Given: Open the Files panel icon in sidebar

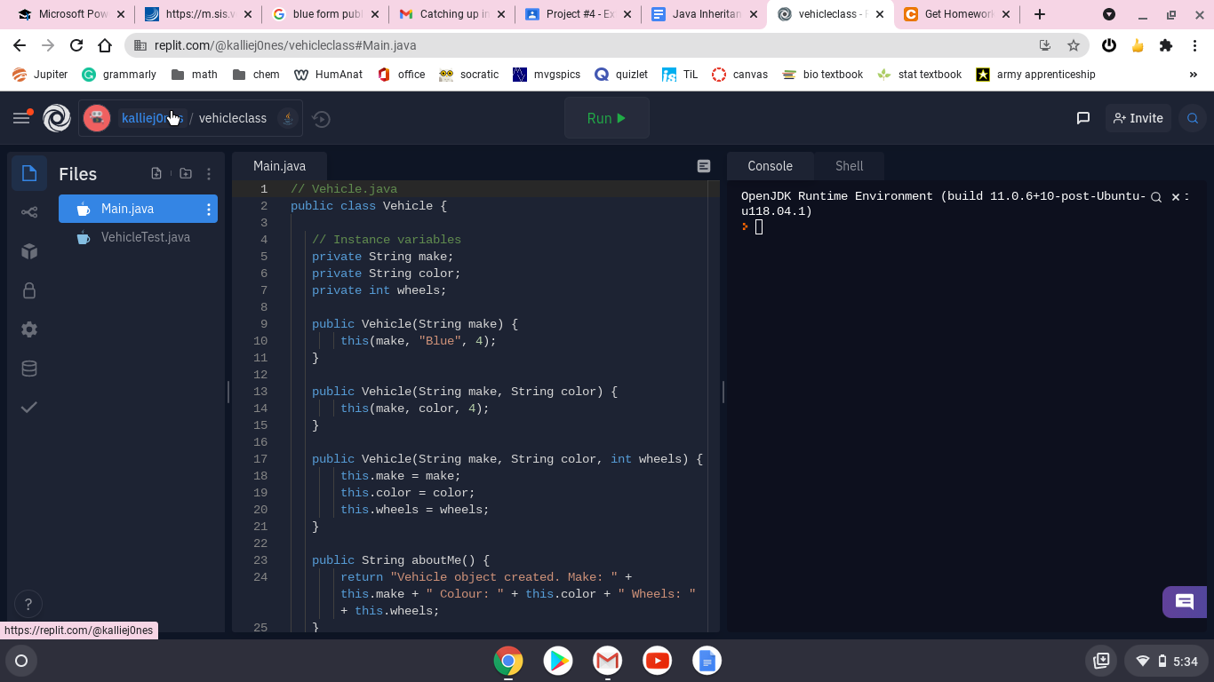Looking at the screenshot, I should 28,173.
